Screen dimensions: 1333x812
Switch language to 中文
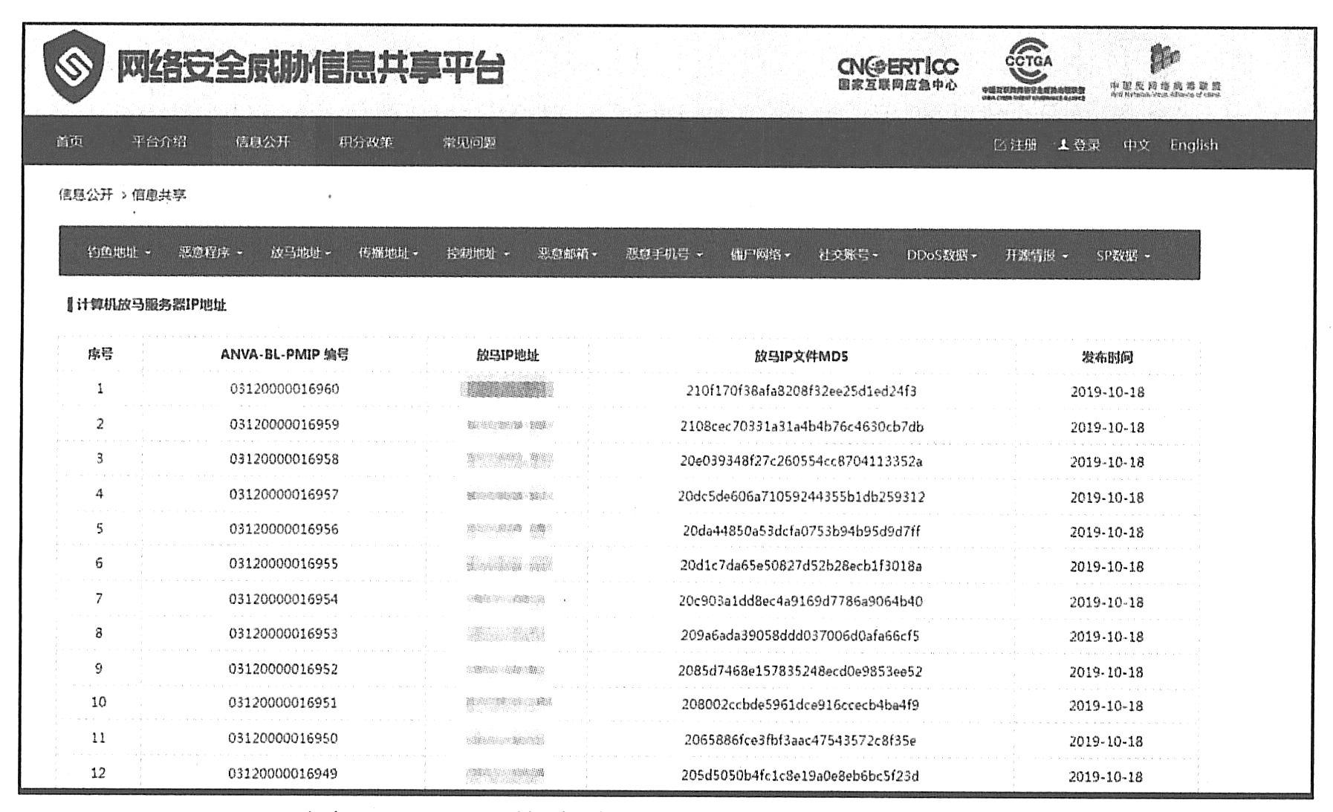(x=1136, y=145)
